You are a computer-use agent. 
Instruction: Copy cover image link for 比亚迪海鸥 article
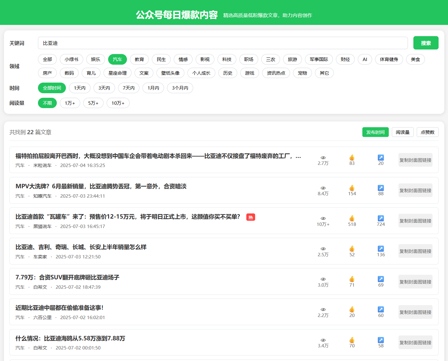click(x=416, y=342)
